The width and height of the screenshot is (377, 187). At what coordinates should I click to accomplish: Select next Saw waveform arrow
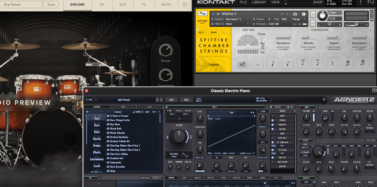coord(254,112)
